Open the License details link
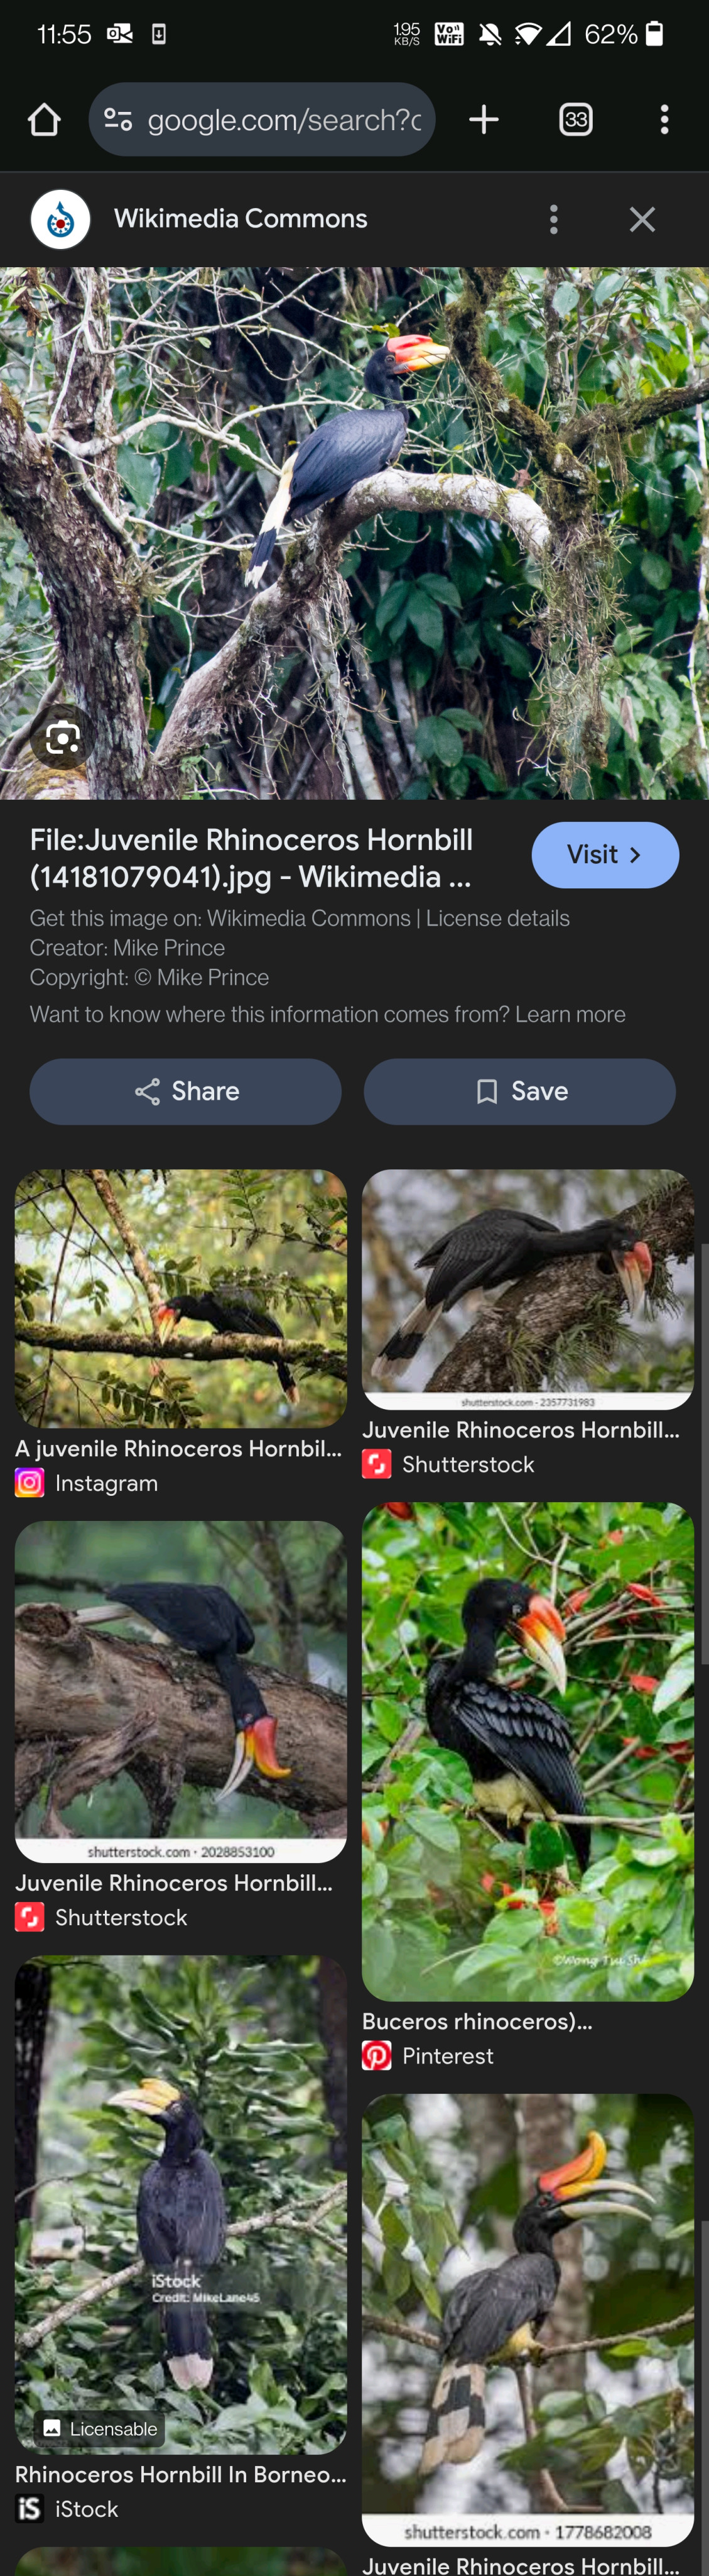The width and height of the screenshot is (709, 2576). pyautogui.click(x=497, y=918)
